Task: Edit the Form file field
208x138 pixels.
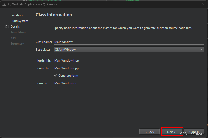Action: pos(129,83)
